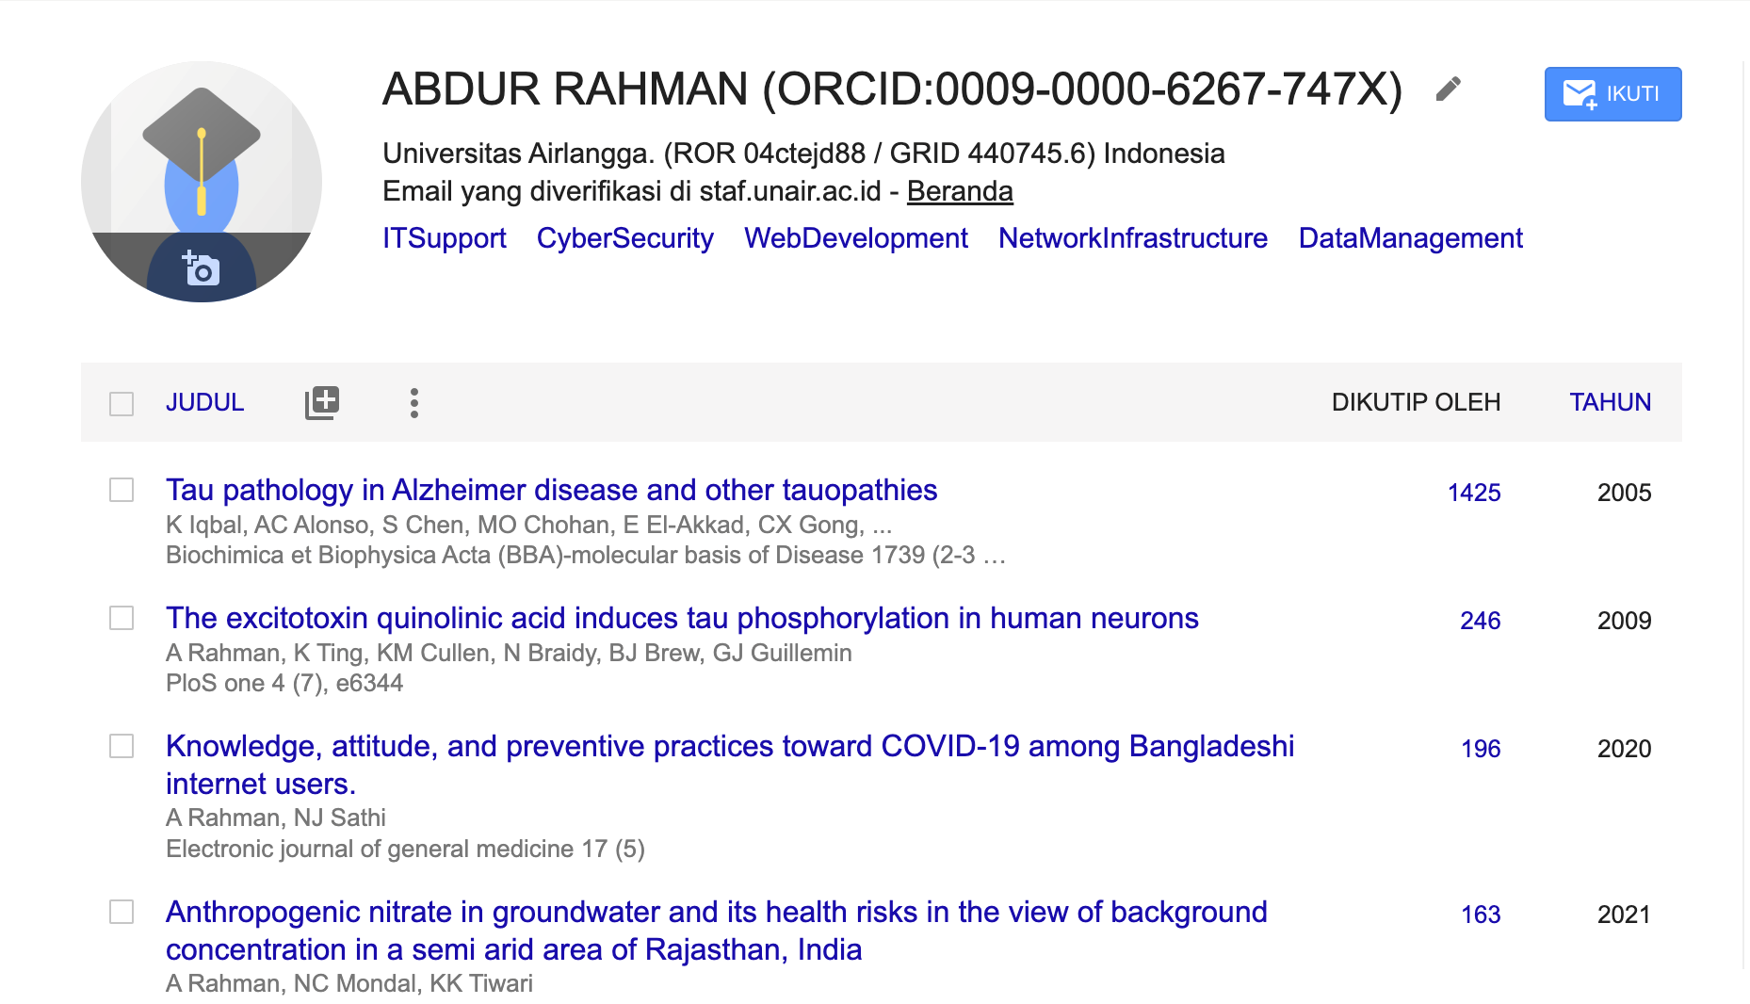Open the Tau pathology in Alzheimer disease article

551,490
